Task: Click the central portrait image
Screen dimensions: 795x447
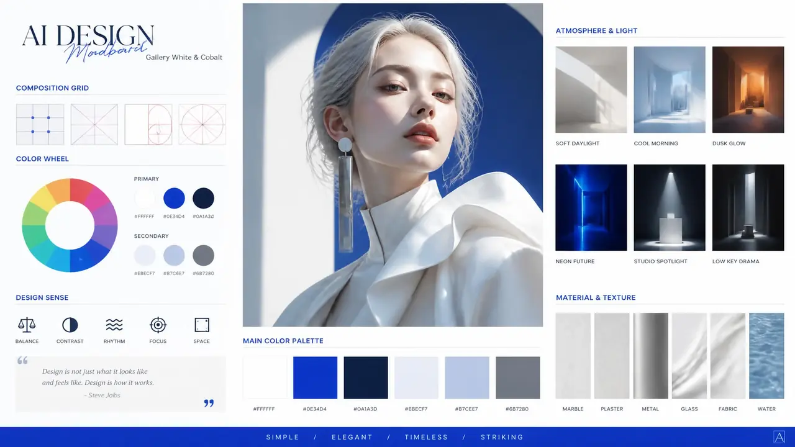Action: point(393,165)
